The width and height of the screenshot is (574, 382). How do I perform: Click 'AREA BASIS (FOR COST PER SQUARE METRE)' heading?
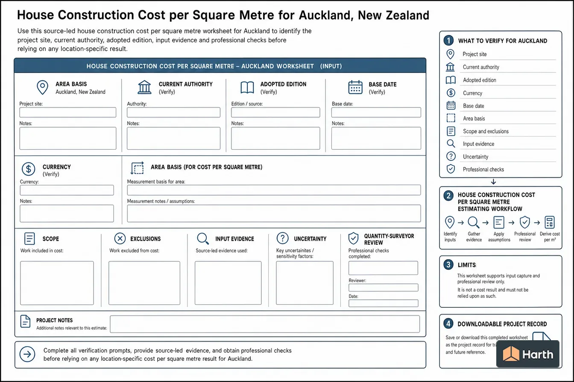[206, 167]
